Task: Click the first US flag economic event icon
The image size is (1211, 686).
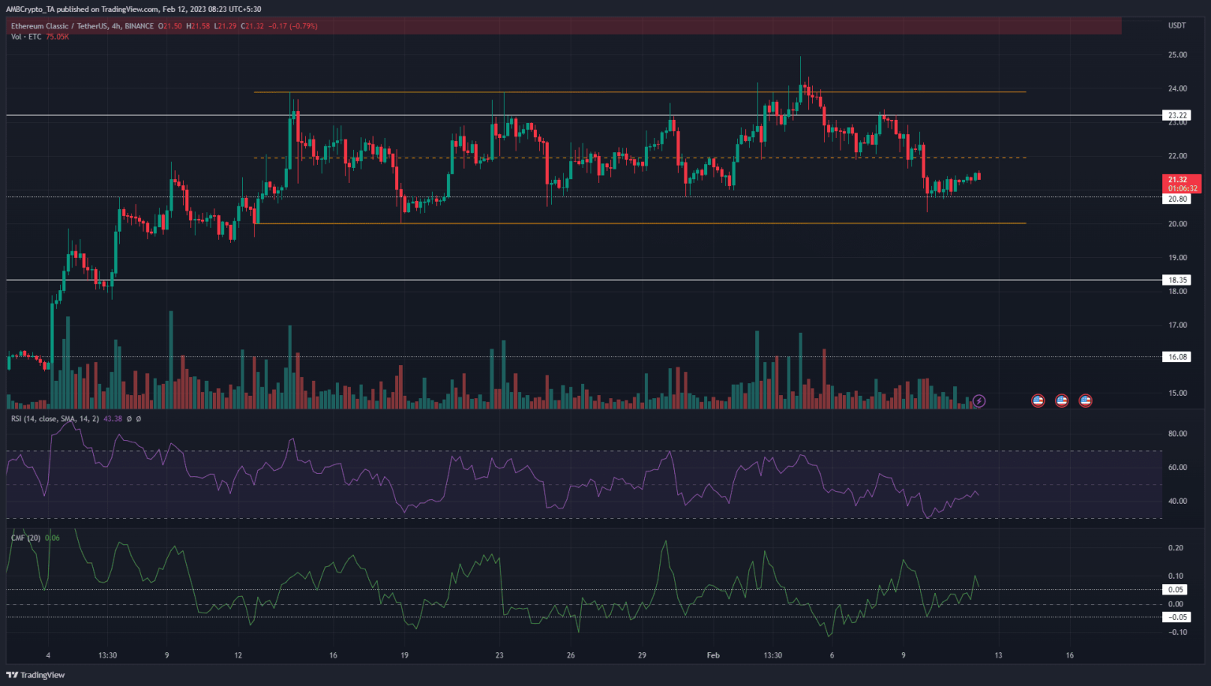Action: coord(1038,401)
